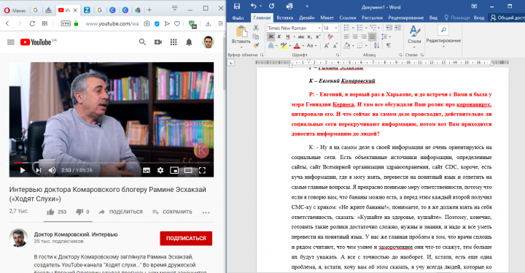Toggle bold formatting (Ж) in Word

[271, 37]
